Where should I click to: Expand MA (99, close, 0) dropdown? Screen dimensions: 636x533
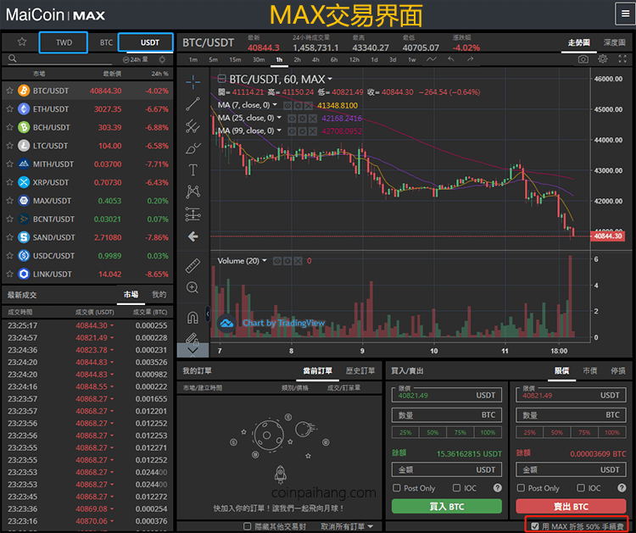[279, 130]
